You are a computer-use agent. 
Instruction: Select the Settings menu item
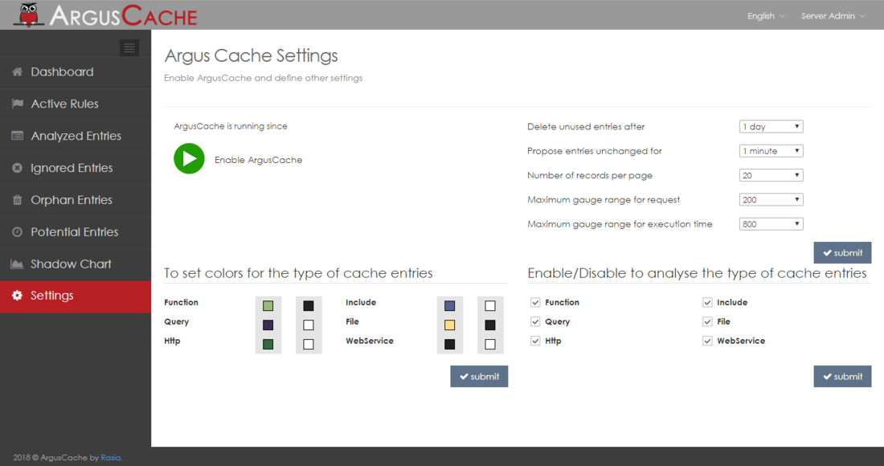tap(76, 296)
